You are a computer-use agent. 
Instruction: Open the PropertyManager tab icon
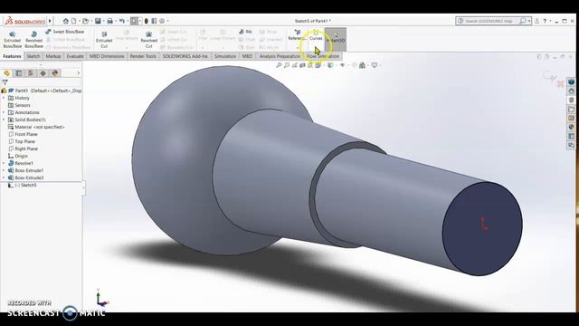coord(19,73)
